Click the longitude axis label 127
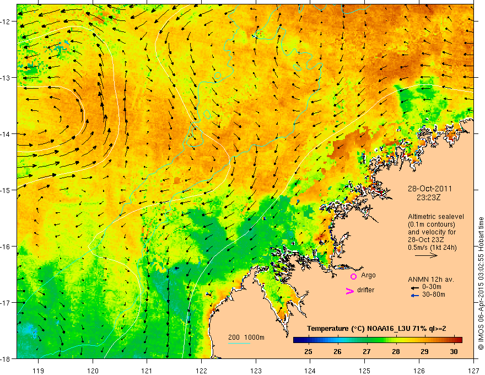The height and width of the screenshot is (375, 485). [473, 371]
